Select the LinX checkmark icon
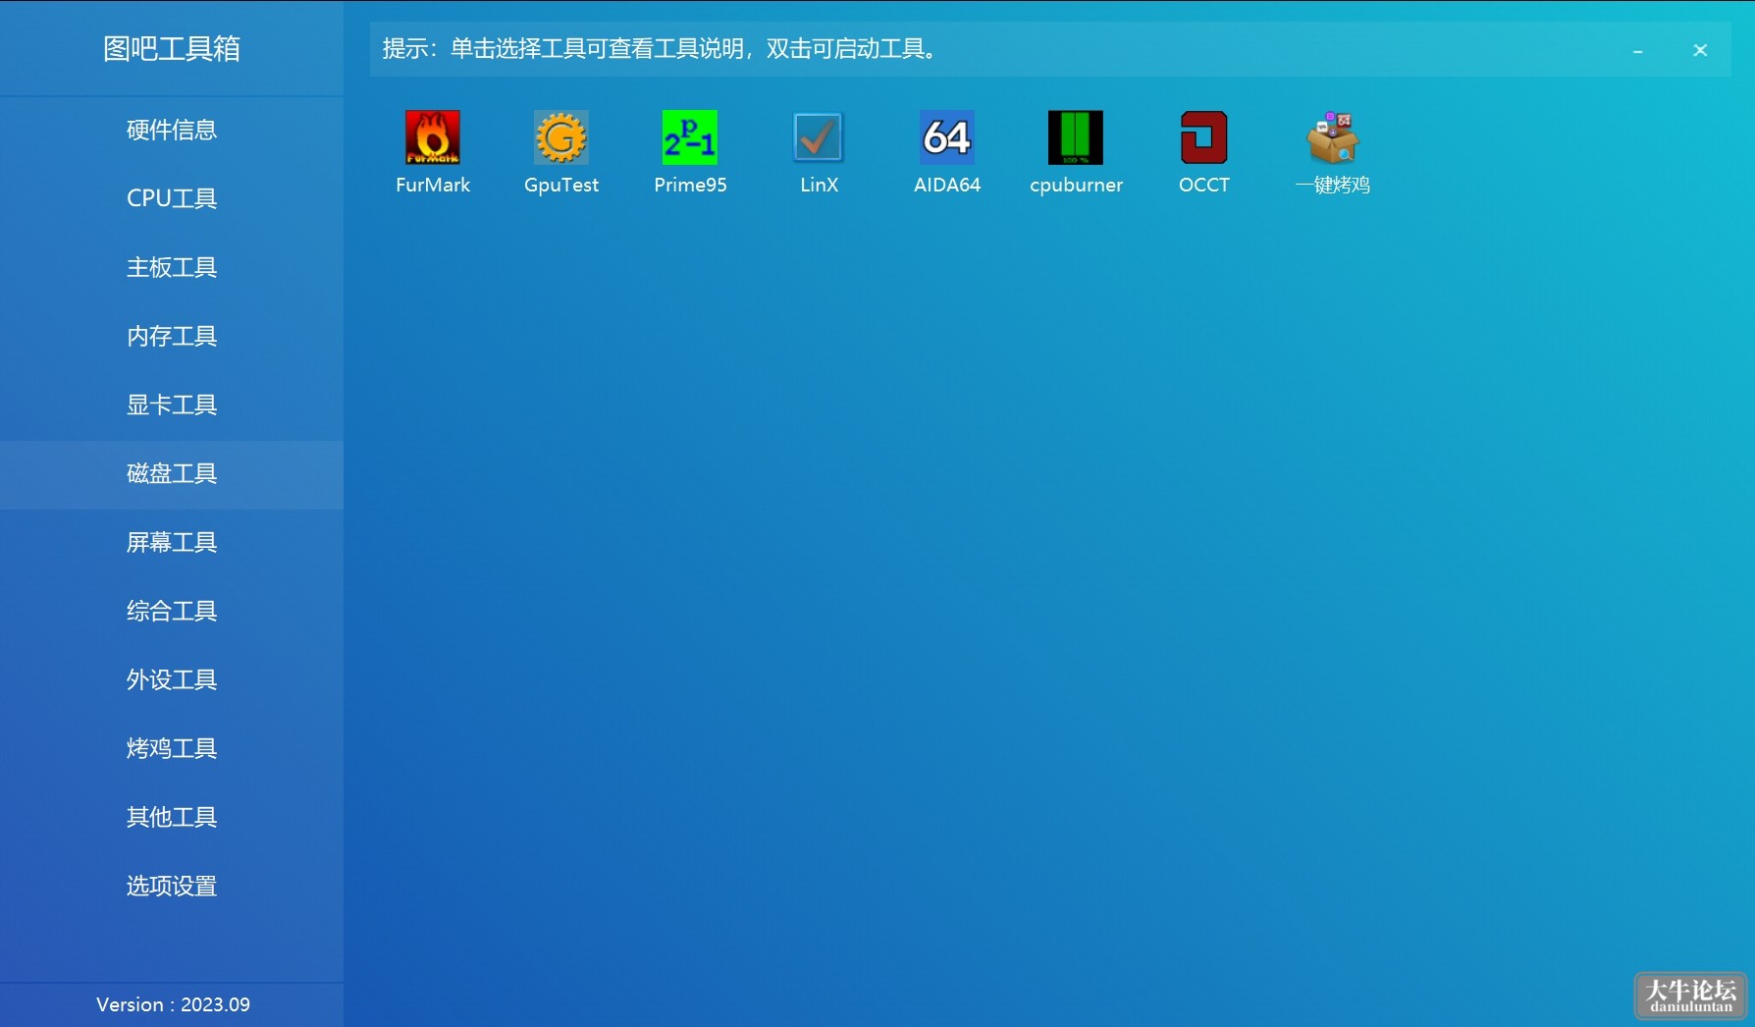 click(819, 137)
